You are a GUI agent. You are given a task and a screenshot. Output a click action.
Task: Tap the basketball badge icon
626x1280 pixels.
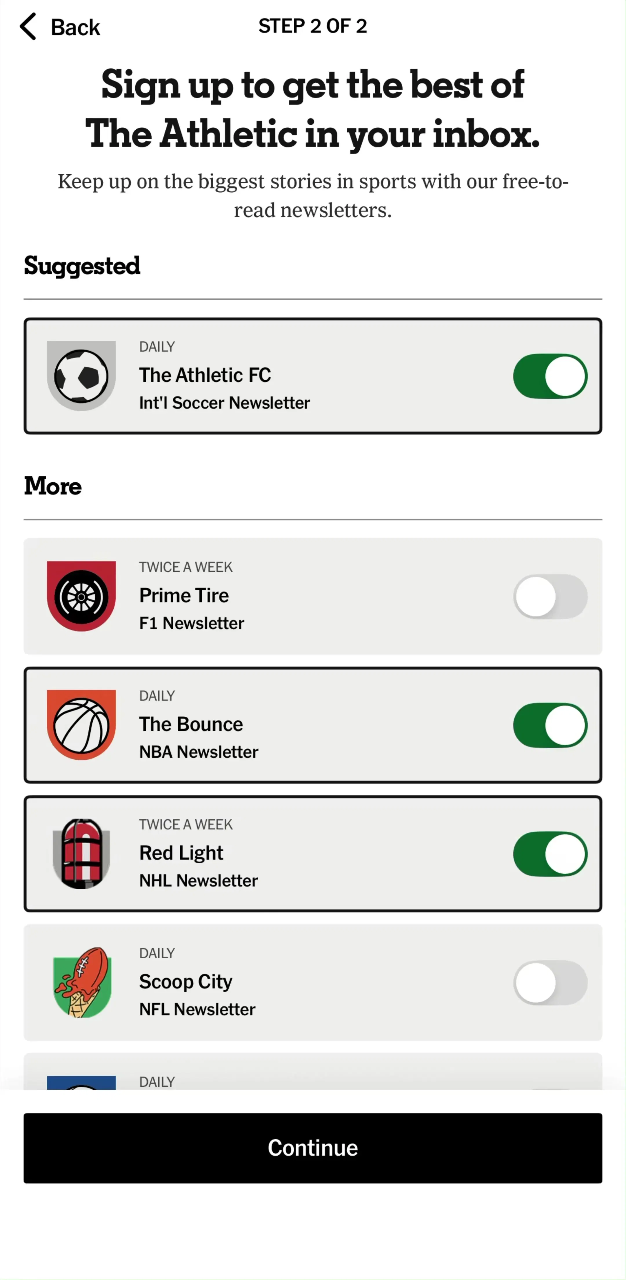81,725
